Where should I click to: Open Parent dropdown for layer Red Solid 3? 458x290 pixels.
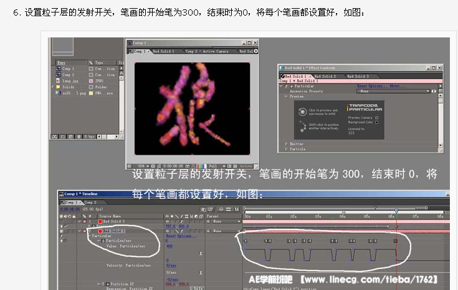(226, 221)
